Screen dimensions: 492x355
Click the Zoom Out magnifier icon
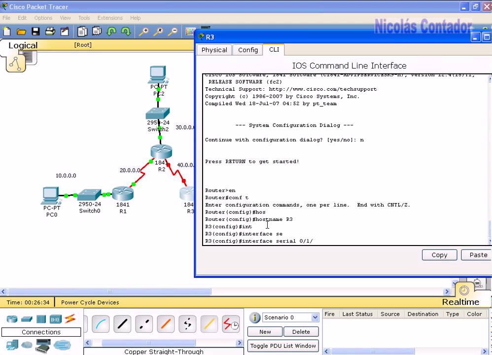point(173,32)
